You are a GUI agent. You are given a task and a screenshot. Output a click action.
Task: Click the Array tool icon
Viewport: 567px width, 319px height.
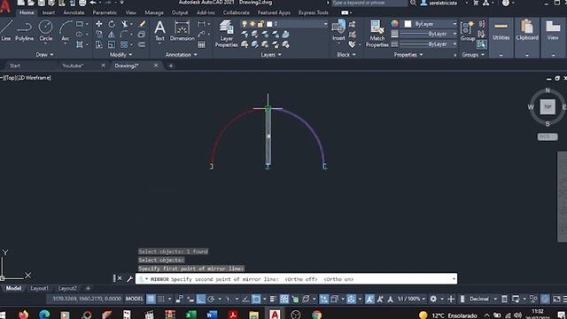pyautogui.click(x=124, y=44)
